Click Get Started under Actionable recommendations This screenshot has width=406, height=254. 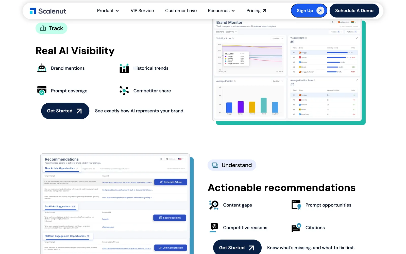(237, 248)
